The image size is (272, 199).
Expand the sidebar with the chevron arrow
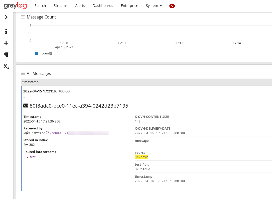tap(6, 17)
